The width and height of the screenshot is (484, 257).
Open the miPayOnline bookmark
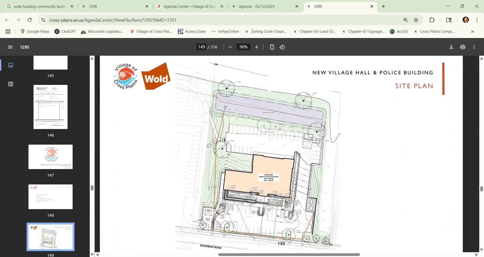point(225,31)
